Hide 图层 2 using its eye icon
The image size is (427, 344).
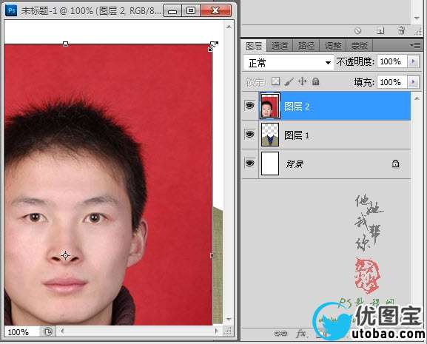tap(249, 106)
